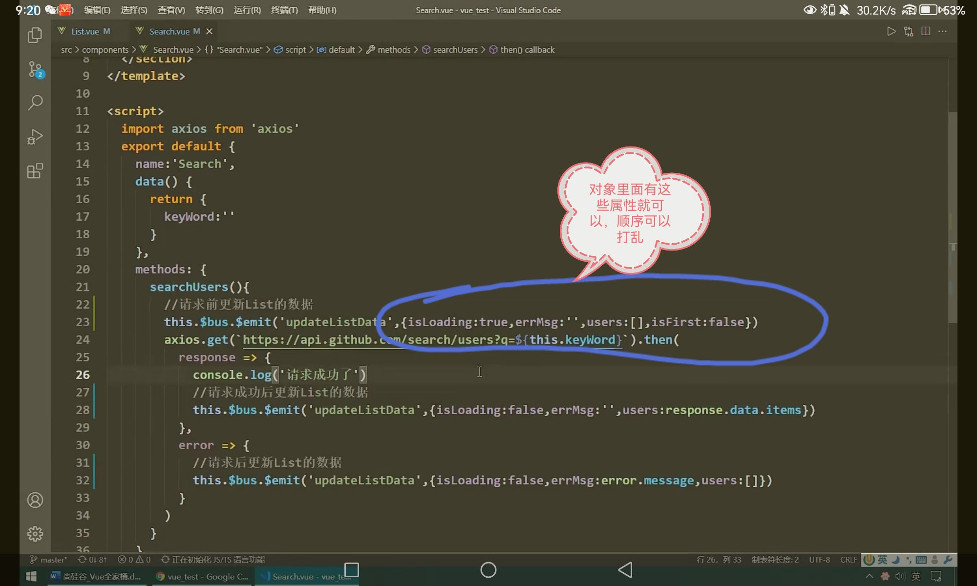Open the Search sidebar icon

[35, 103]
